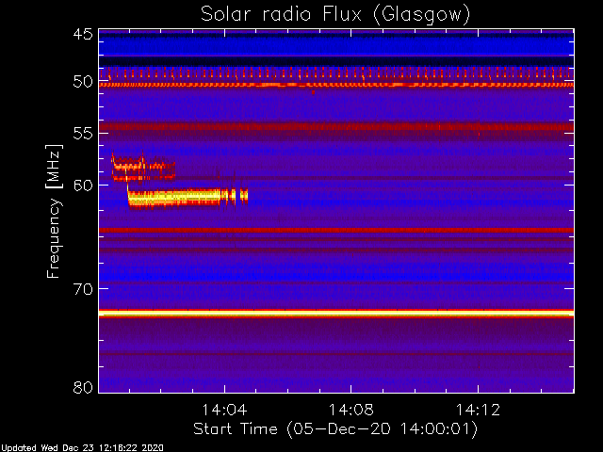Click the 55 frequency tick label

[83, 134]
